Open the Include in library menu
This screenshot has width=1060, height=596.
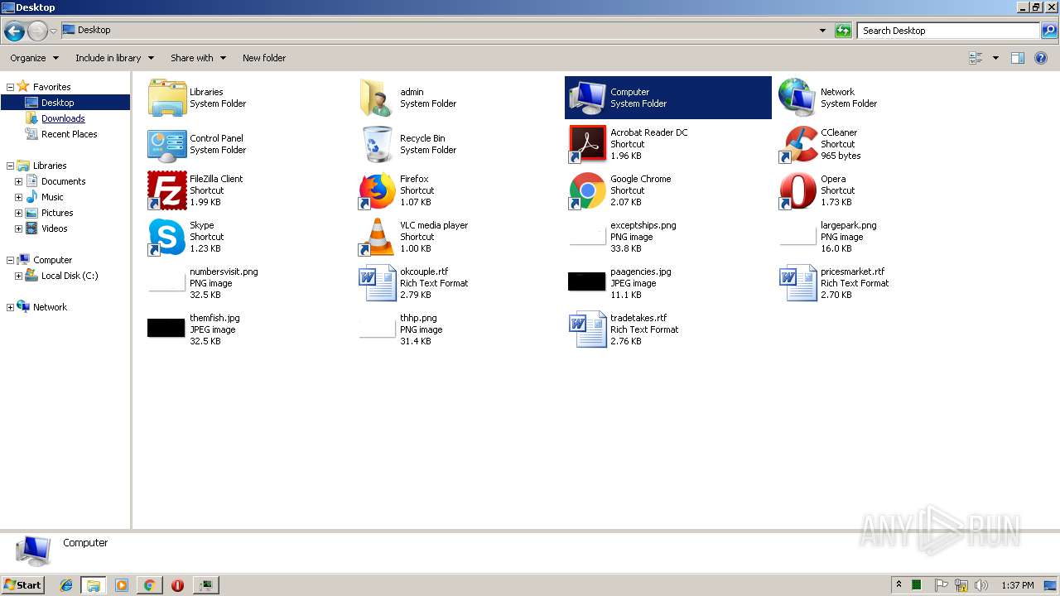point(115,58)
